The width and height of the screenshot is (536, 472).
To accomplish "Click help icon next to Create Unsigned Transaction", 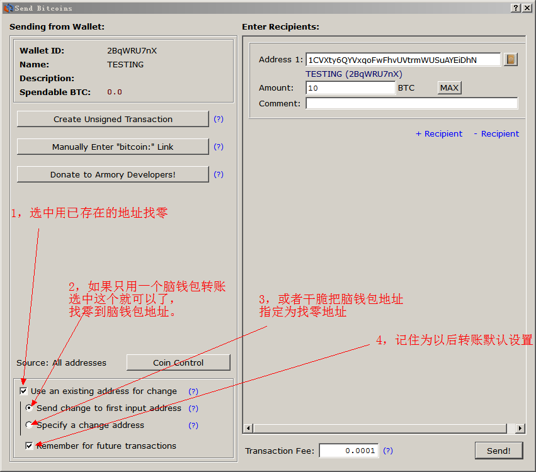I will point(219,119).
